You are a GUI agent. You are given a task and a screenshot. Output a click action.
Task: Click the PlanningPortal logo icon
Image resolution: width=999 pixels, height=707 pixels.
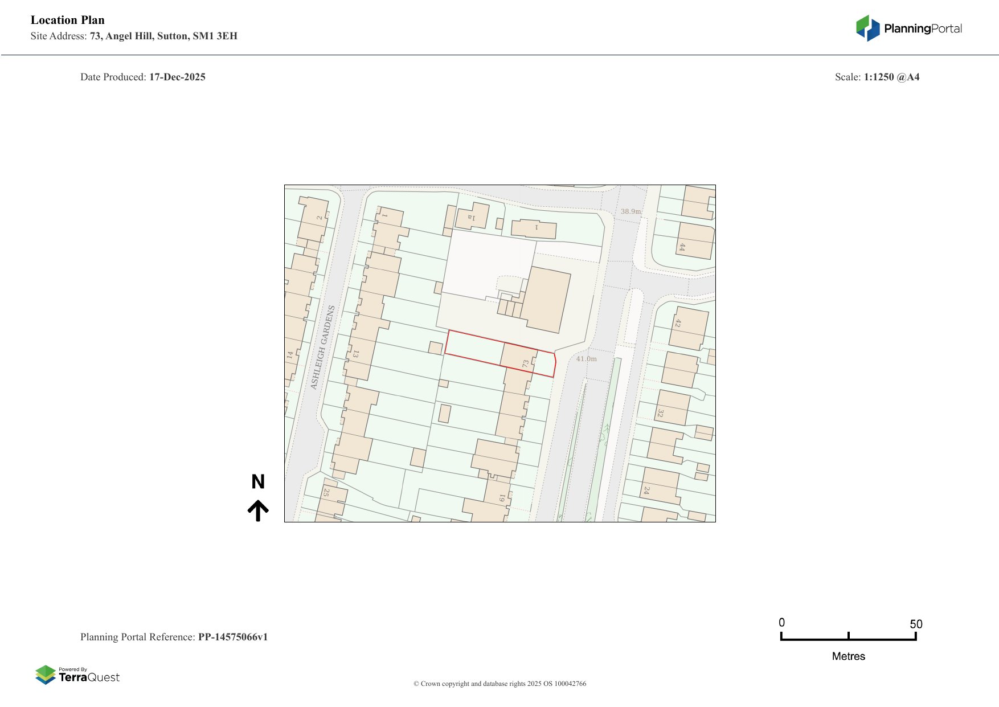pyautogui.click(x=867, y=28)
